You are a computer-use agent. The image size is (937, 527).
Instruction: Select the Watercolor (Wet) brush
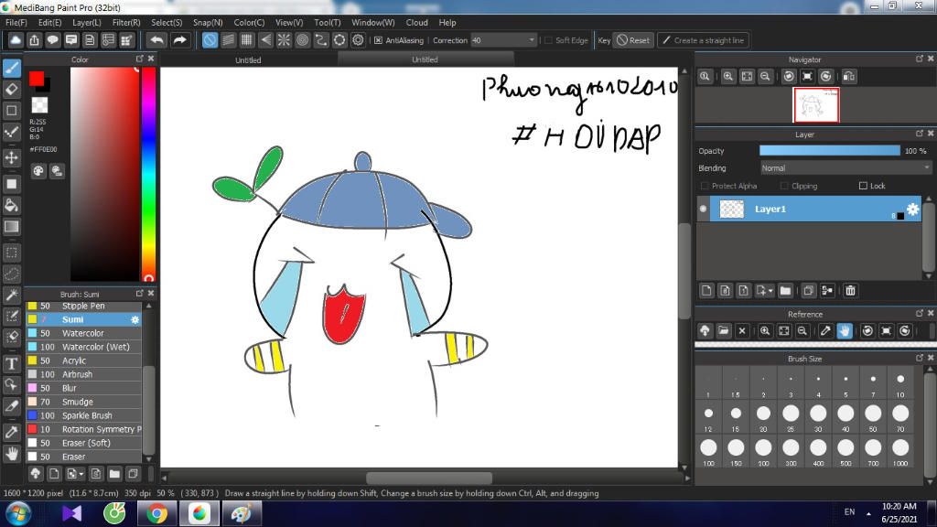pyautogui.click(x=83, y=347)
